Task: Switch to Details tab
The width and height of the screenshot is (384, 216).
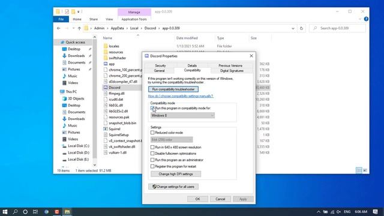Action: [192, 65]
